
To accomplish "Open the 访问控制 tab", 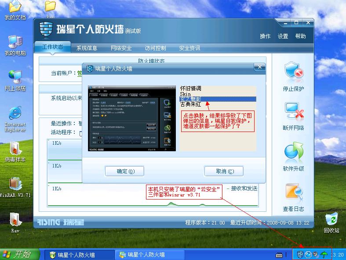I will click(x=155, y=48).
